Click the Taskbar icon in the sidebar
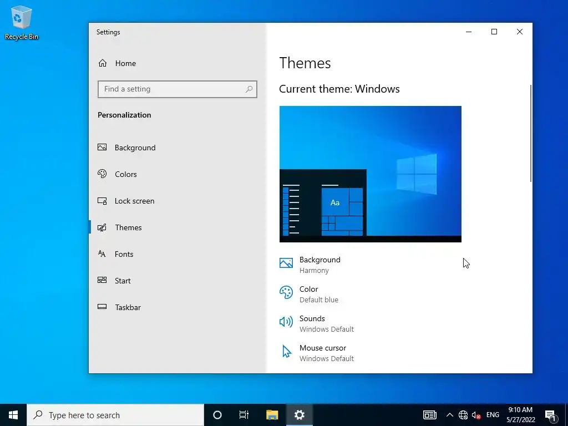Screen dimensions: 568x426 tap(102, 307)
